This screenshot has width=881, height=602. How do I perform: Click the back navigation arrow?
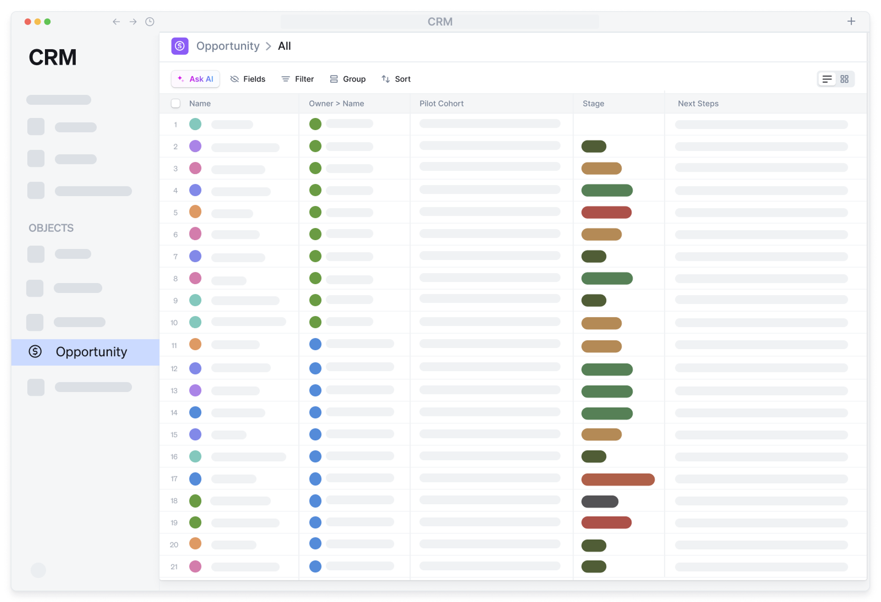[116, 22]
